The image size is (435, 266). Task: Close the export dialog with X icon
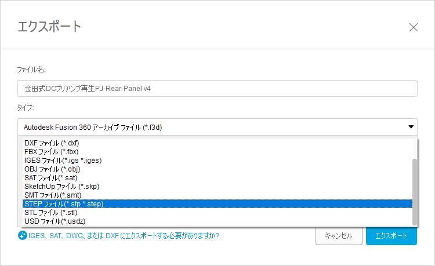click(414, 27)
